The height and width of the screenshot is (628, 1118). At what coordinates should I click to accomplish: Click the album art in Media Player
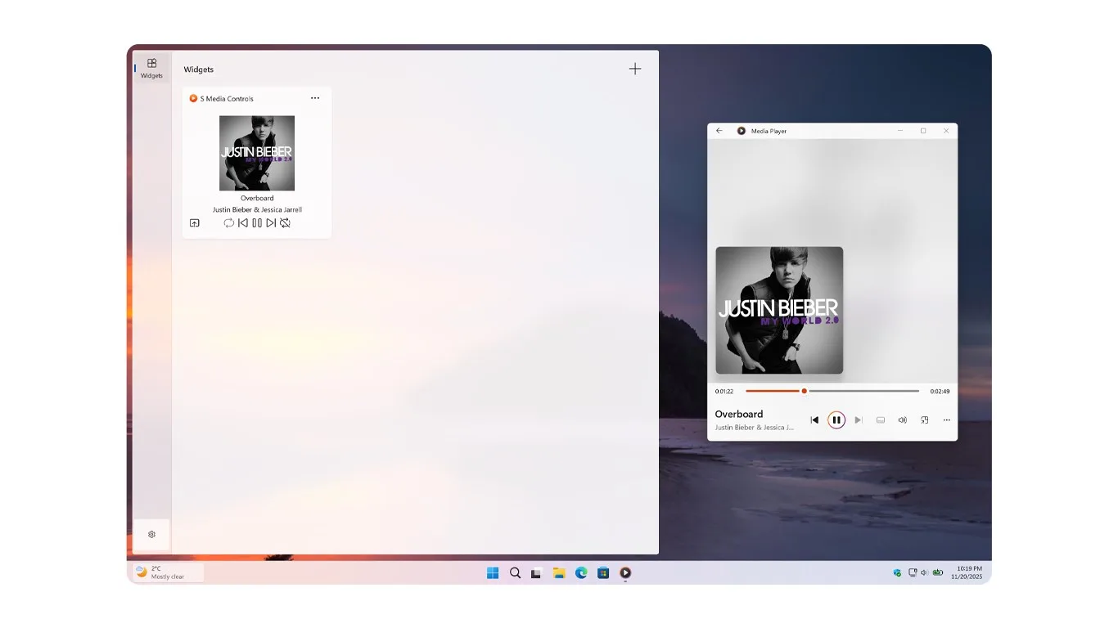pyautogui.click(x=779, y=310)
